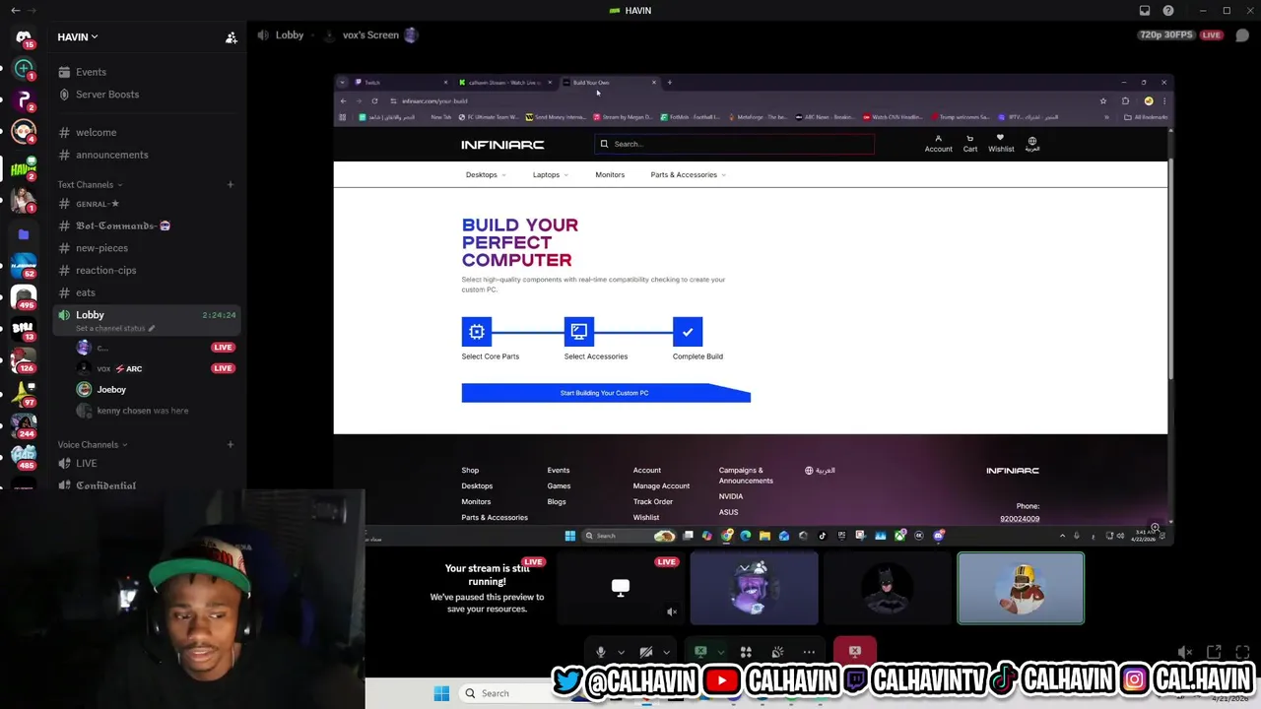Select Joeboy in the Lobby member list
1261x709 pixels.
(111, 390)
